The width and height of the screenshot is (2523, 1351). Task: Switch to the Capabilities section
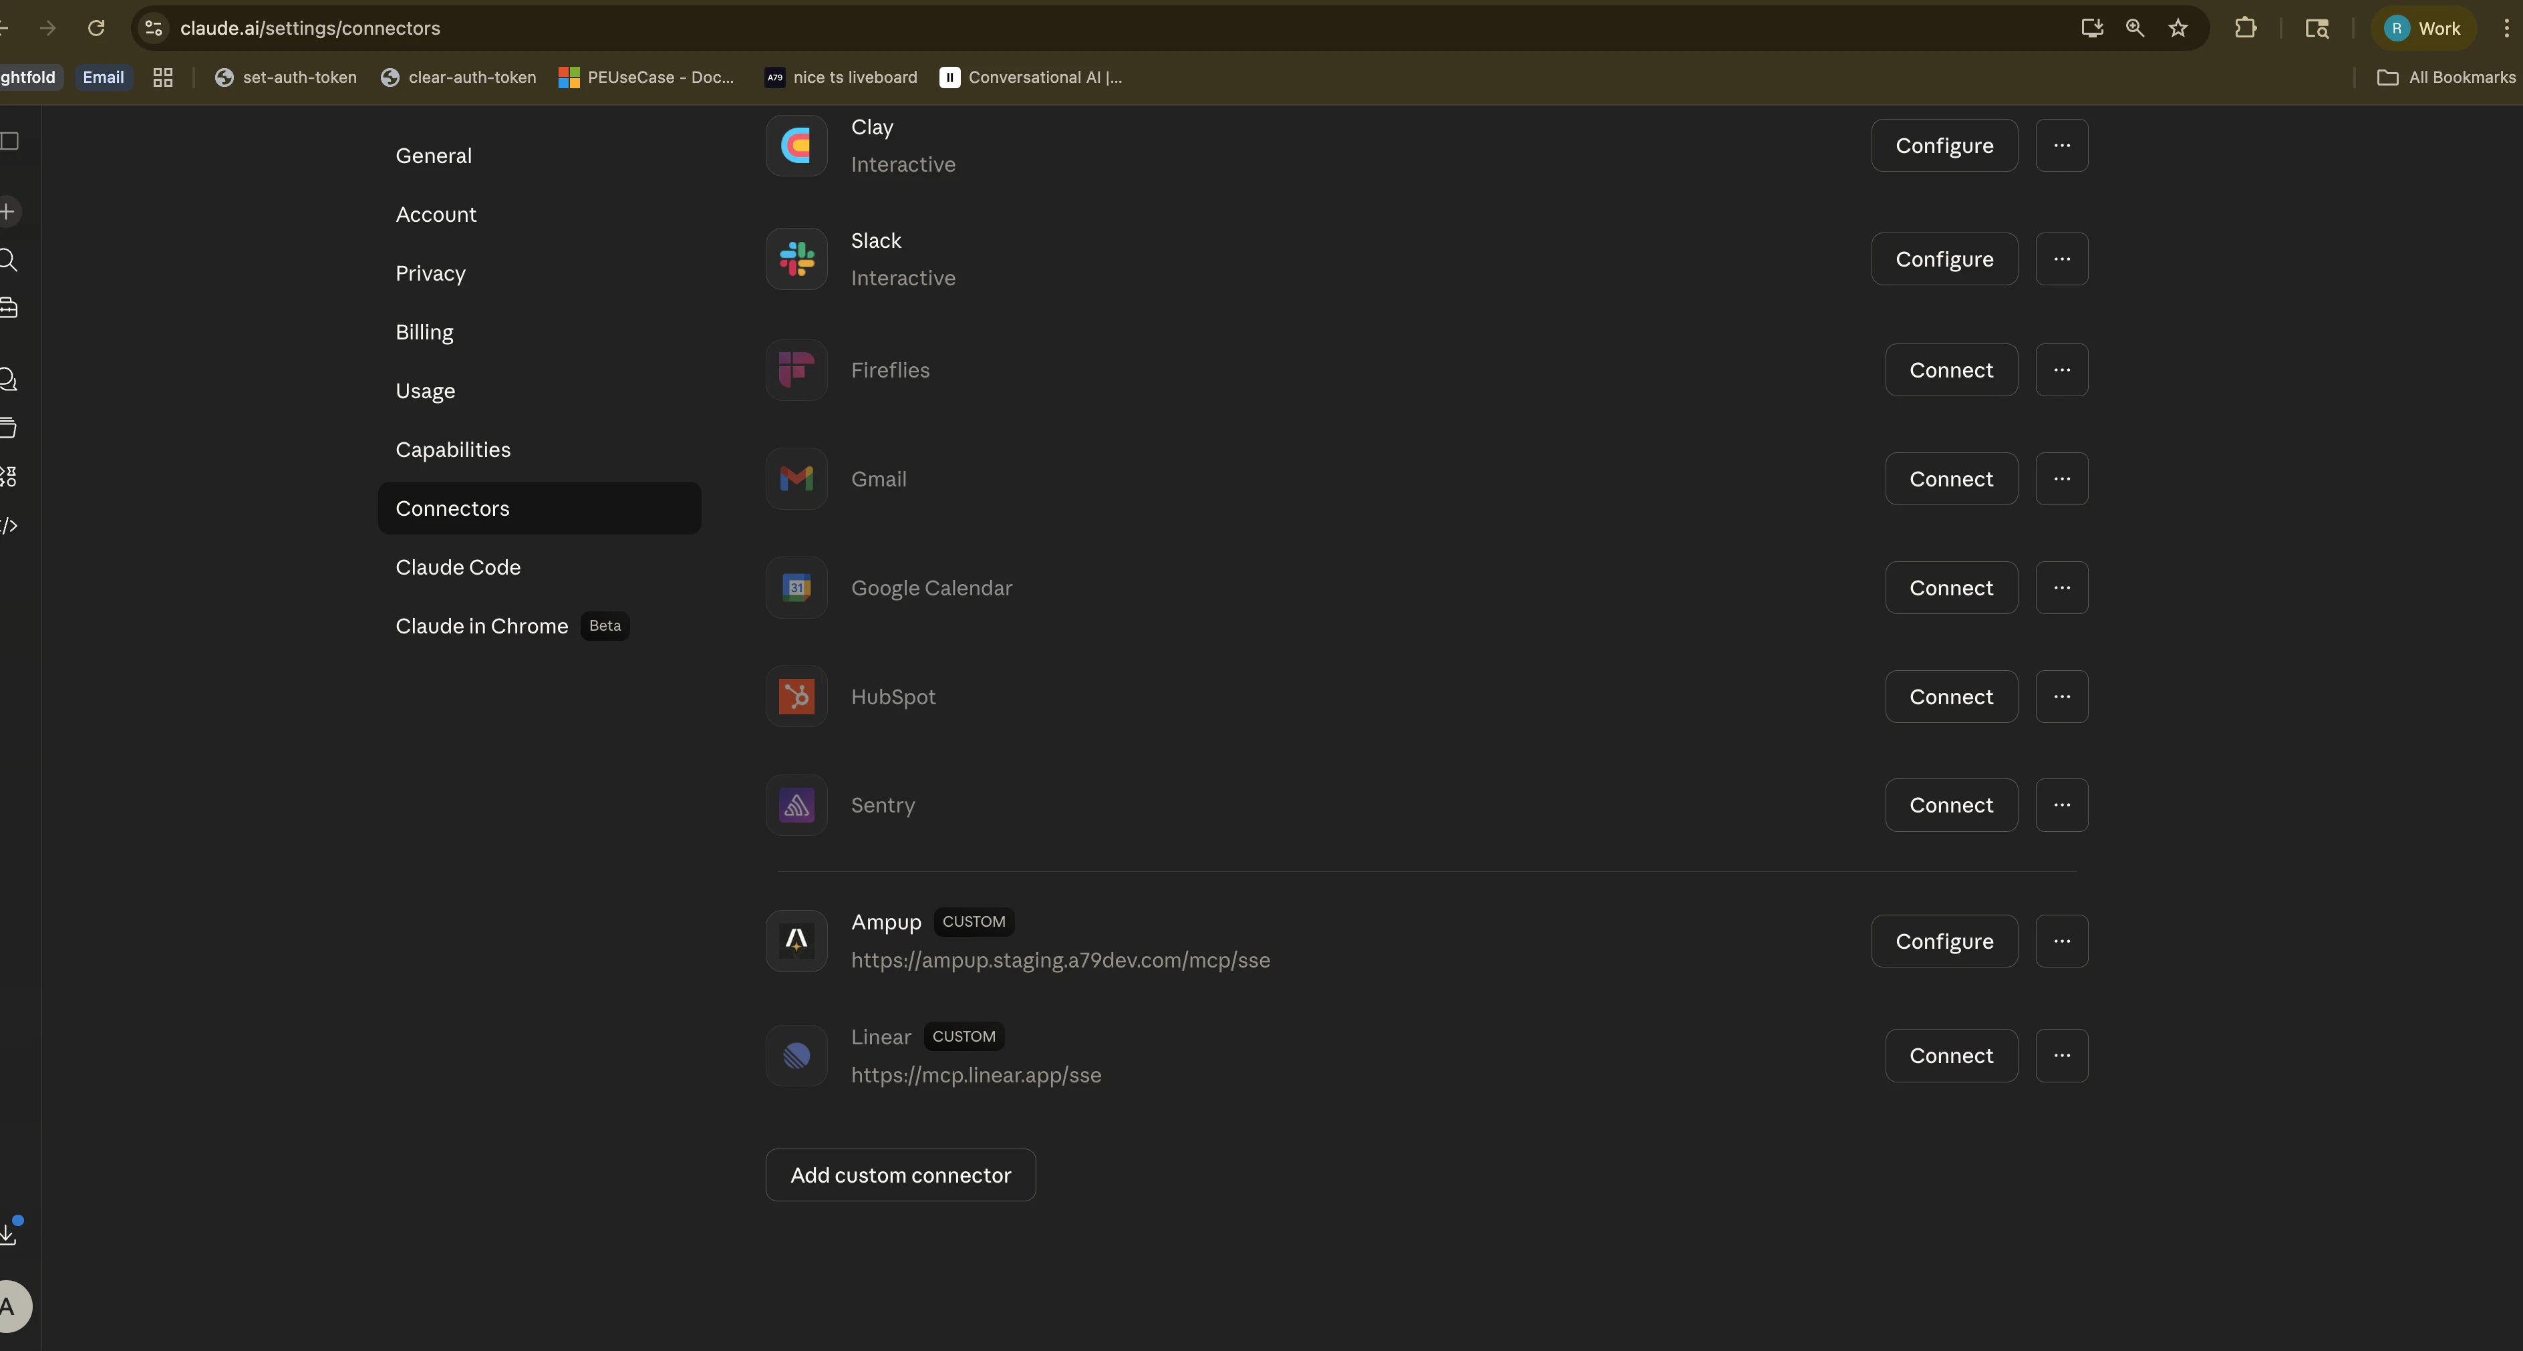tap(452, 450)
